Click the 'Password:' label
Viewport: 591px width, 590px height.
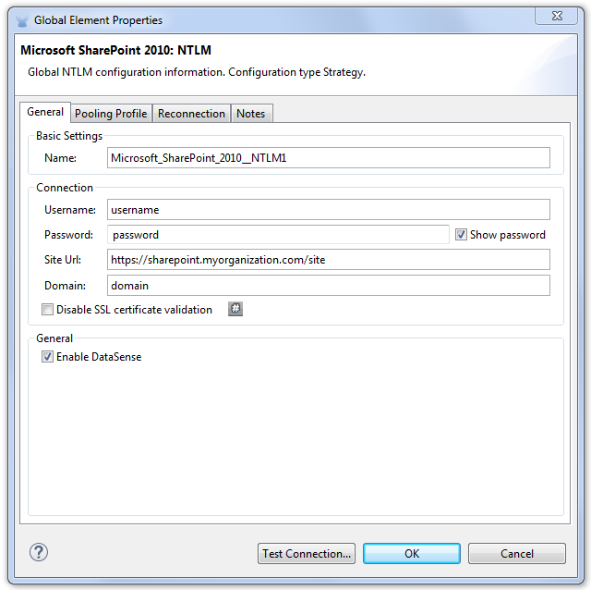coord(68,235)
